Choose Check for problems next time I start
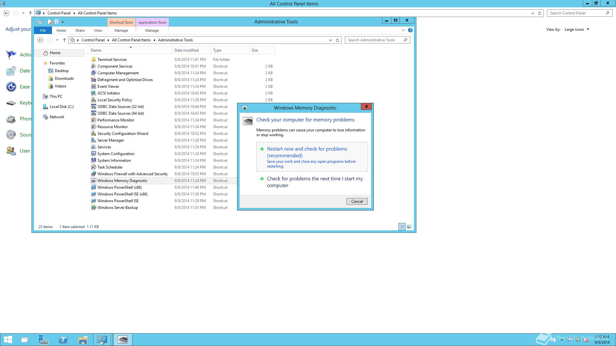This screenshot has height=346, width=616. (312, 182)
